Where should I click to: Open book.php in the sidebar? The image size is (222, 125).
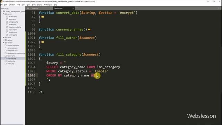(x=12, y=19)
